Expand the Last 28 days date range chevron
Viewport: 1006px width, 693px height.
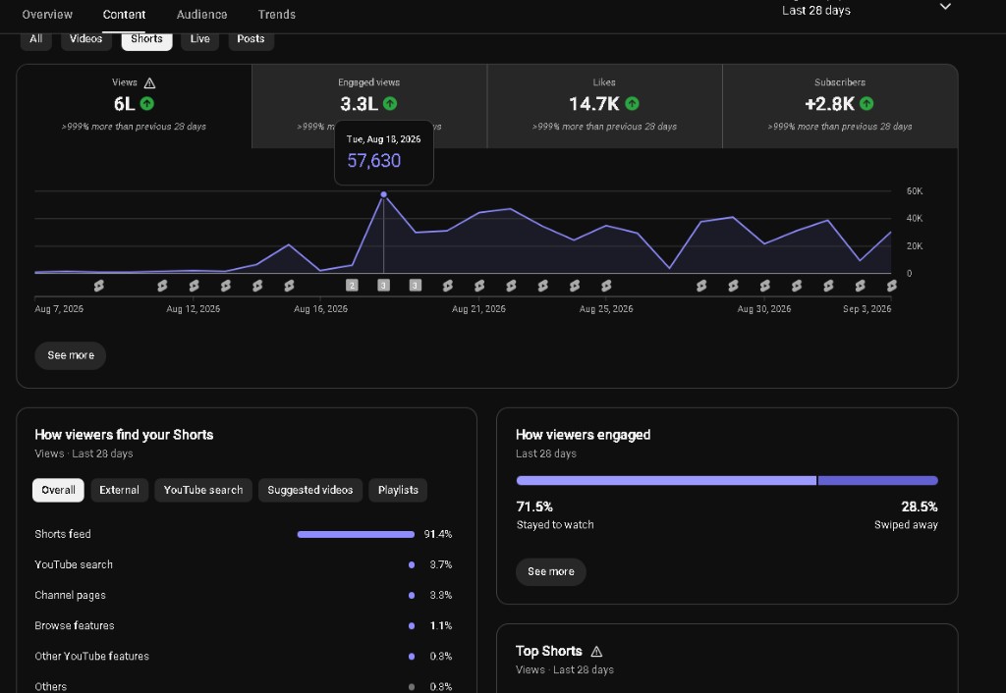(x=945, y=7)
